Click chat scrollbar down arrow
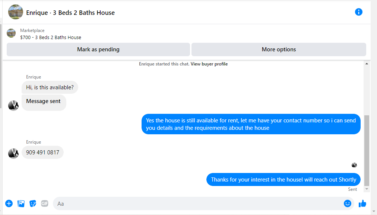 (367, 189)
